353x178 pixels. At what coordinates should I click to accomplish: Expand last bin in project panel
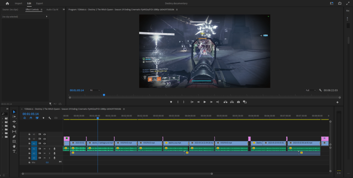(x=2, y=137)
